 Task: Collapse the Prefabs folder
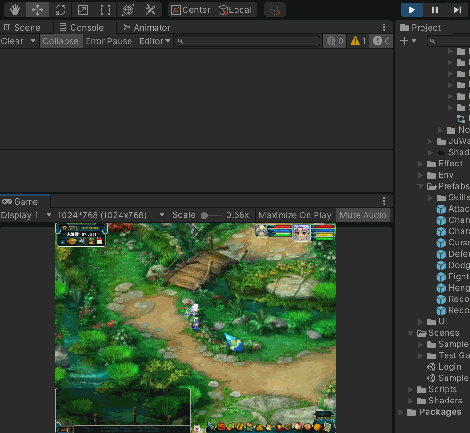pyautogui.click(x=421, y=187)
